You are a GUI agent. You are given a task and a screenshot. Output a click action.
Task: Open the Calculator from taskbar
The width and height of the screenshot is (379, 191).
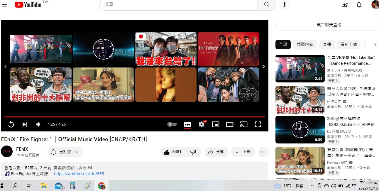pyautogui.click(x=73, y=186)
